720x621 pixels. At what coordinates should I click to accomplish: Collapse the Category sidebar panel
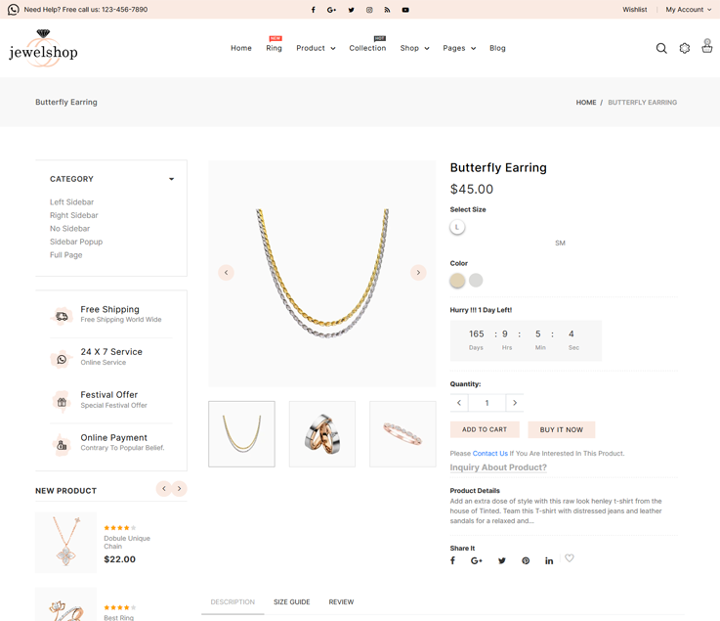click(x=171, y=179)
